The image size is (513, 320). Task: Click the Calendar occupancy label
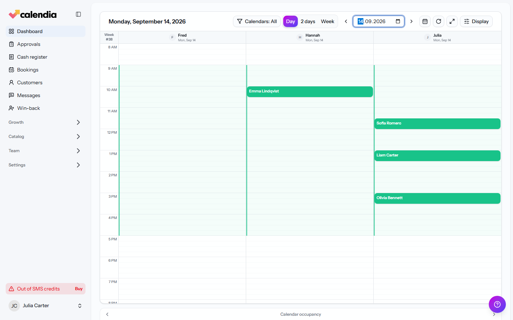[x=301, y=314]
